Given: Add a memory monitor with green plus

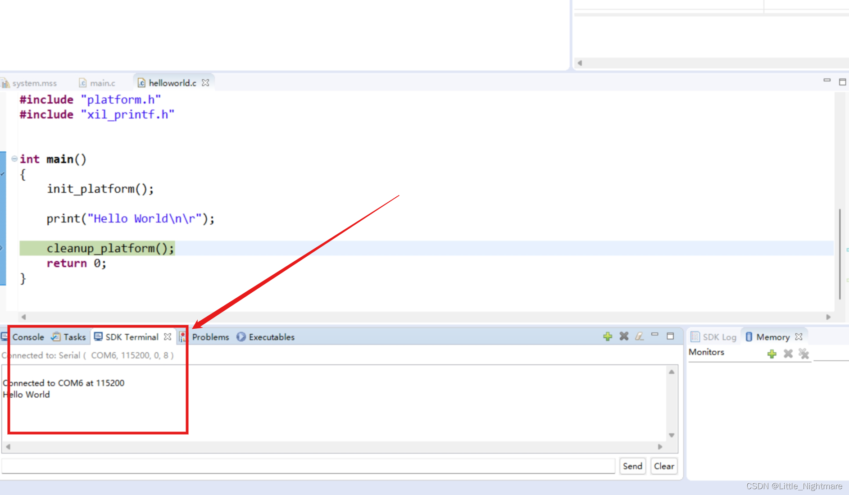Looking at the screenshot, I should click(x=772, y=354).
